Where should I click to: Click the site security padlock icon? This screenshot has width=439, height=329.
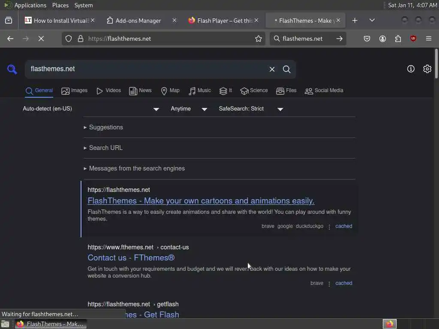point(81,39)
